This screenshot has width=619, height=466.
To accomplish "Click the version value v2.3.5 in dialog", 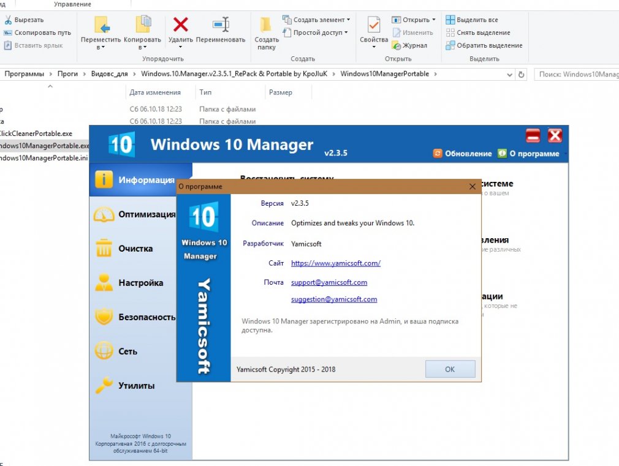I will pyautogui.click(x=300, y=203).
